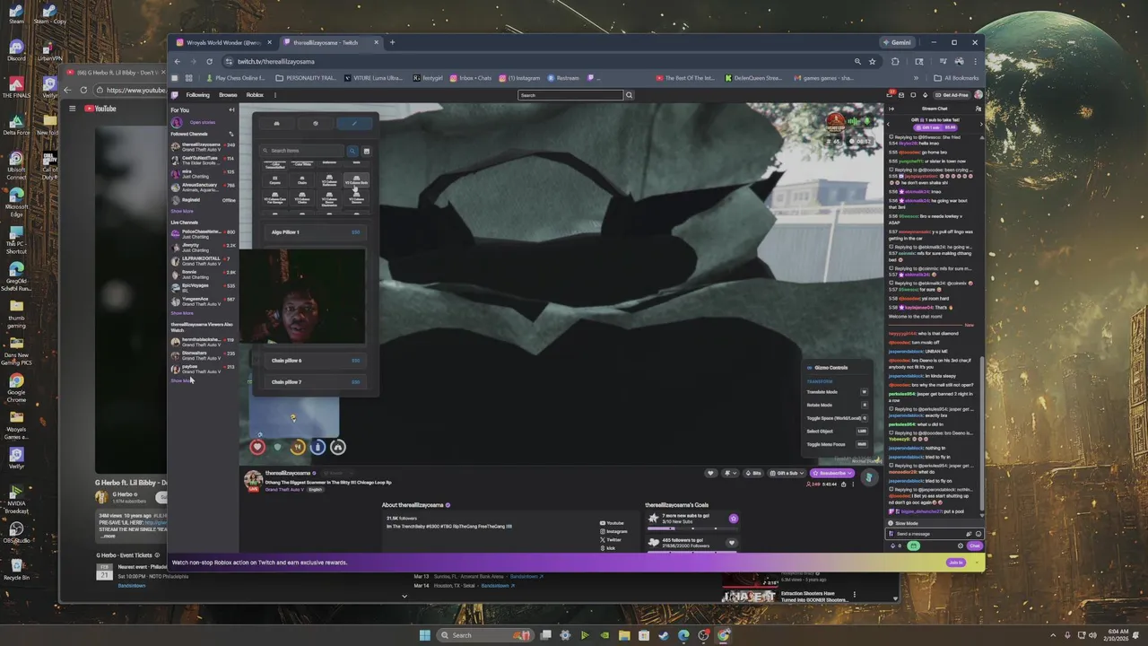Open the Recycle Bin on desktop
1148x646 pixels.
click(16, 569)
